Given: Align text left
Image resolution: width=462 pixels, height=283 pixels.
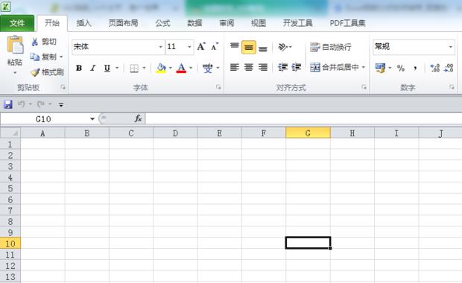Looking at the screenshot, I should tap(235, 68).
